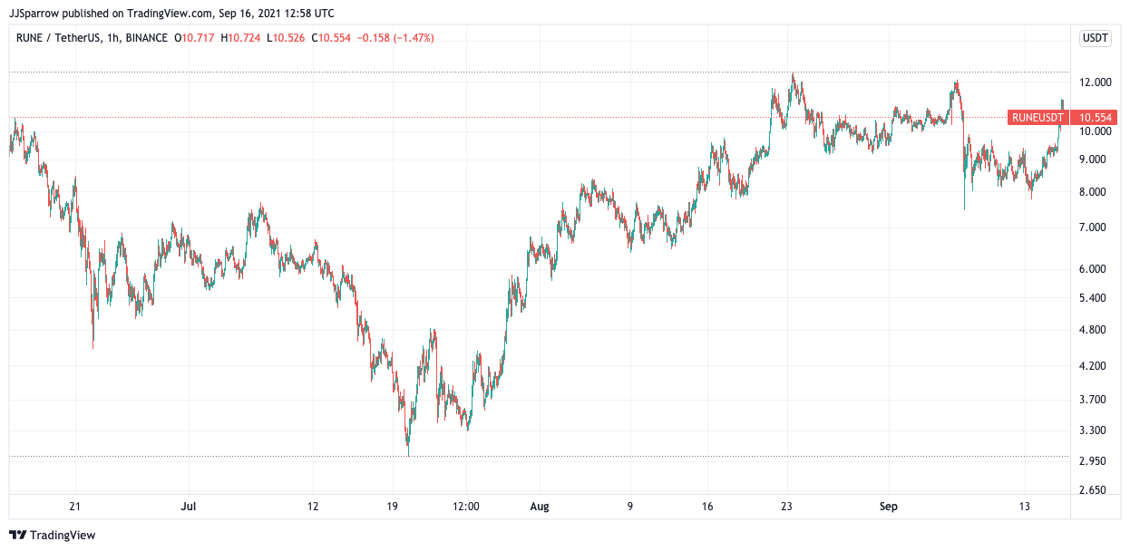Click the 16 date label on time axis
This screenshot has height=551, width=1130.
708,507
